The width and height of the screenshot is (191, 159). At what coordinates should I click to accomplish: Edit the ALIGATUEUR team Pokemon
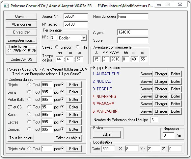pyautogui.click(x=175, y=74)
